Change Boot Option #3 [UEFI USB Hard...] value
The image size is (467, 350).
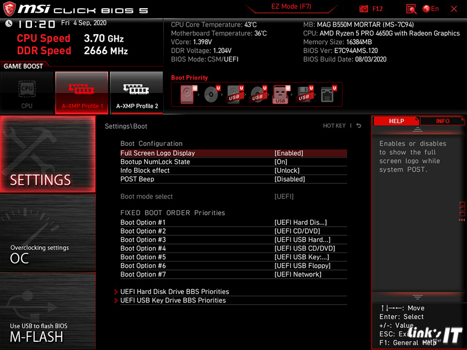tap(302, 240)
